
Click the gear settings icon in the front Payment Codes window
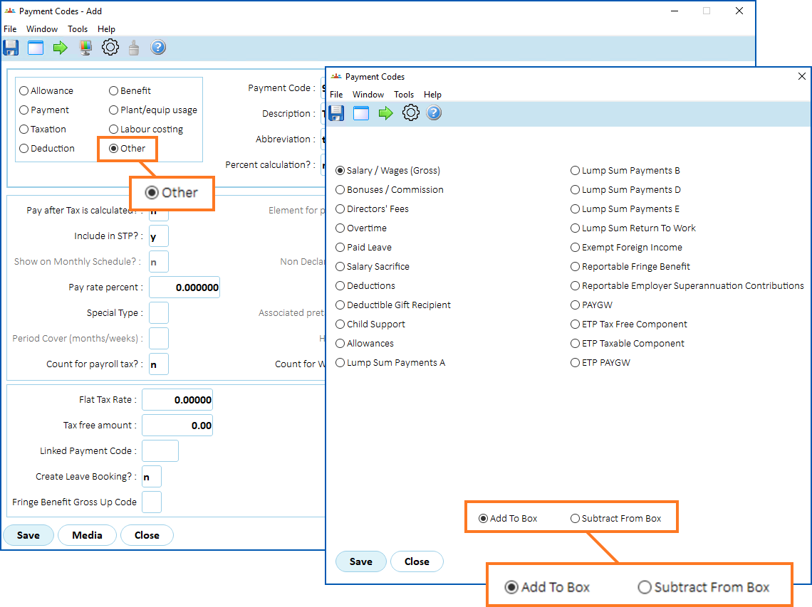coord(411,112)
